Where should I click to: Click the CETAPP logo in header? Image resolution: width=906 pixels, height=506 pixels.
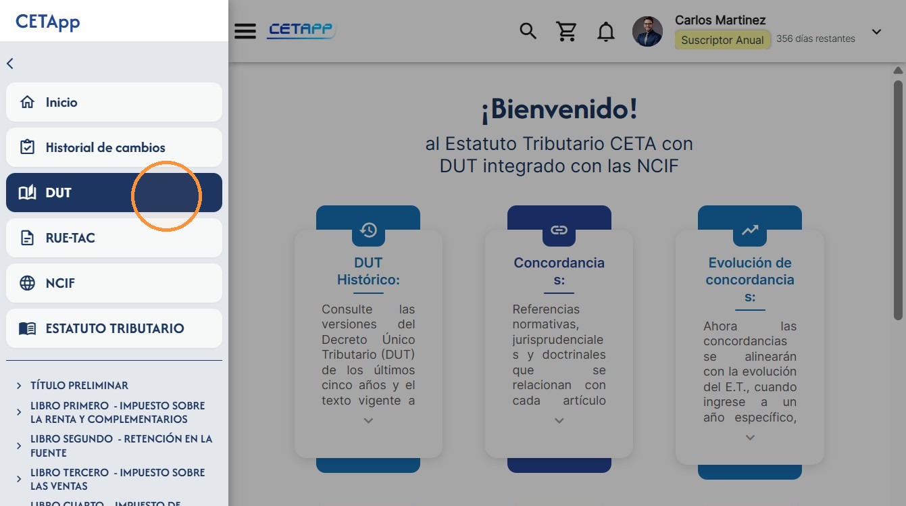coord(301,30)
